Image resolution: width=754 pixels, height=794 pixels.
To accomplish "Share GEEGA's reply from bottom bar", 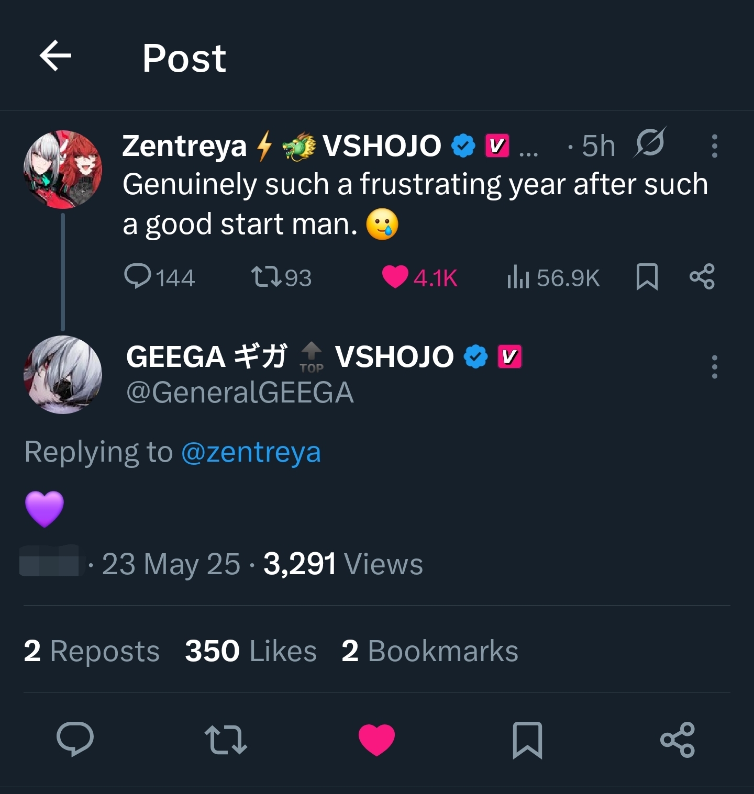I will [678, 739].
